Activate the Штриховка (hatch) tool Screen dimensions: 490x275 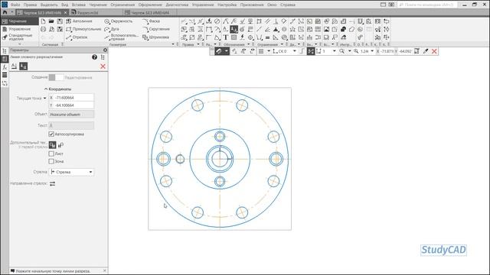coord(155,37)
